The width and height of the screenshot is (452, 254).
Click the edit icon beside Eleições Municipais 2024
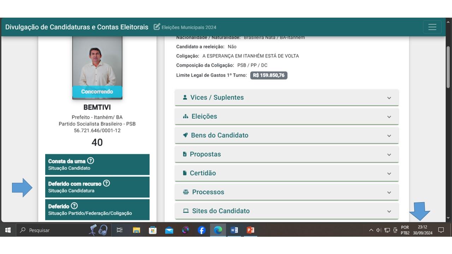tap(157, 27)
